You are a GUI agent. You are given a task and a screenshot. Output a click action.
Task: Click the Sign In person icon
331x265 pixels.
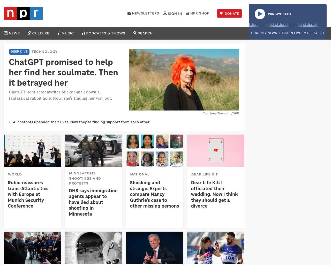165,13
